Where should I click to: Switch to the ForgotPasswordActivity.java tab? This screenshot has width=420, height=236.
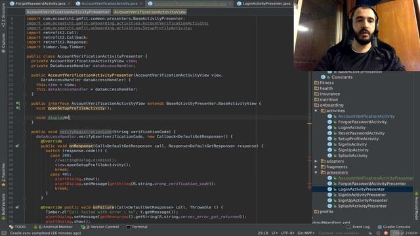tap(40, 3)
